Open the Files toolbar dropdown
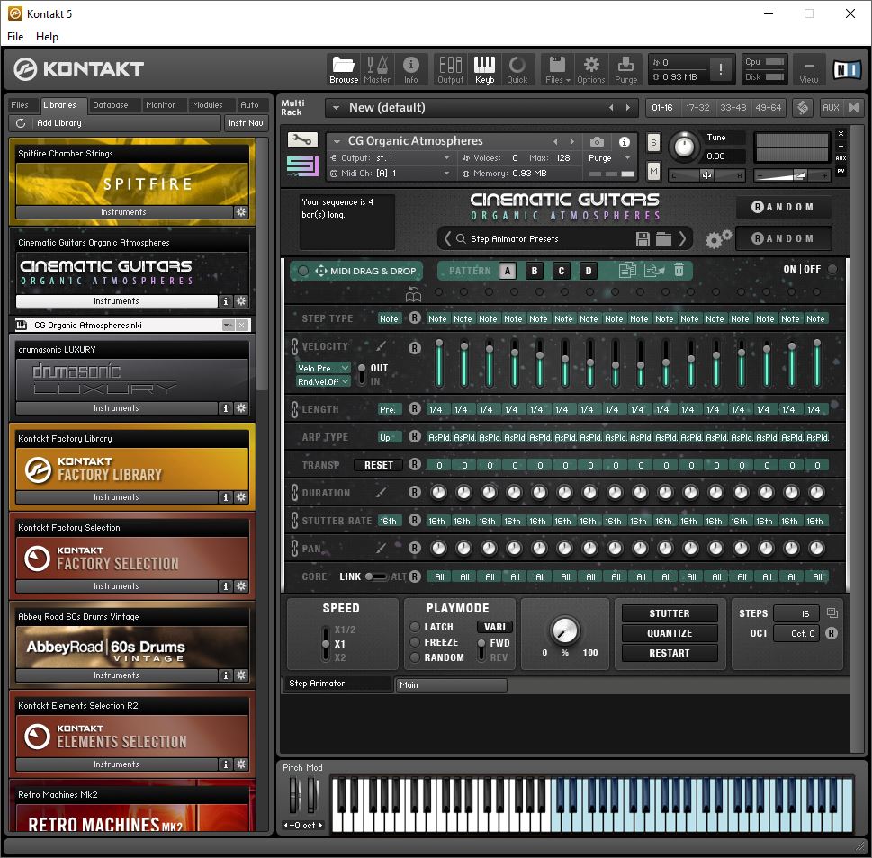The width and height of the screenshot is (872, 858). pos(558,69)
